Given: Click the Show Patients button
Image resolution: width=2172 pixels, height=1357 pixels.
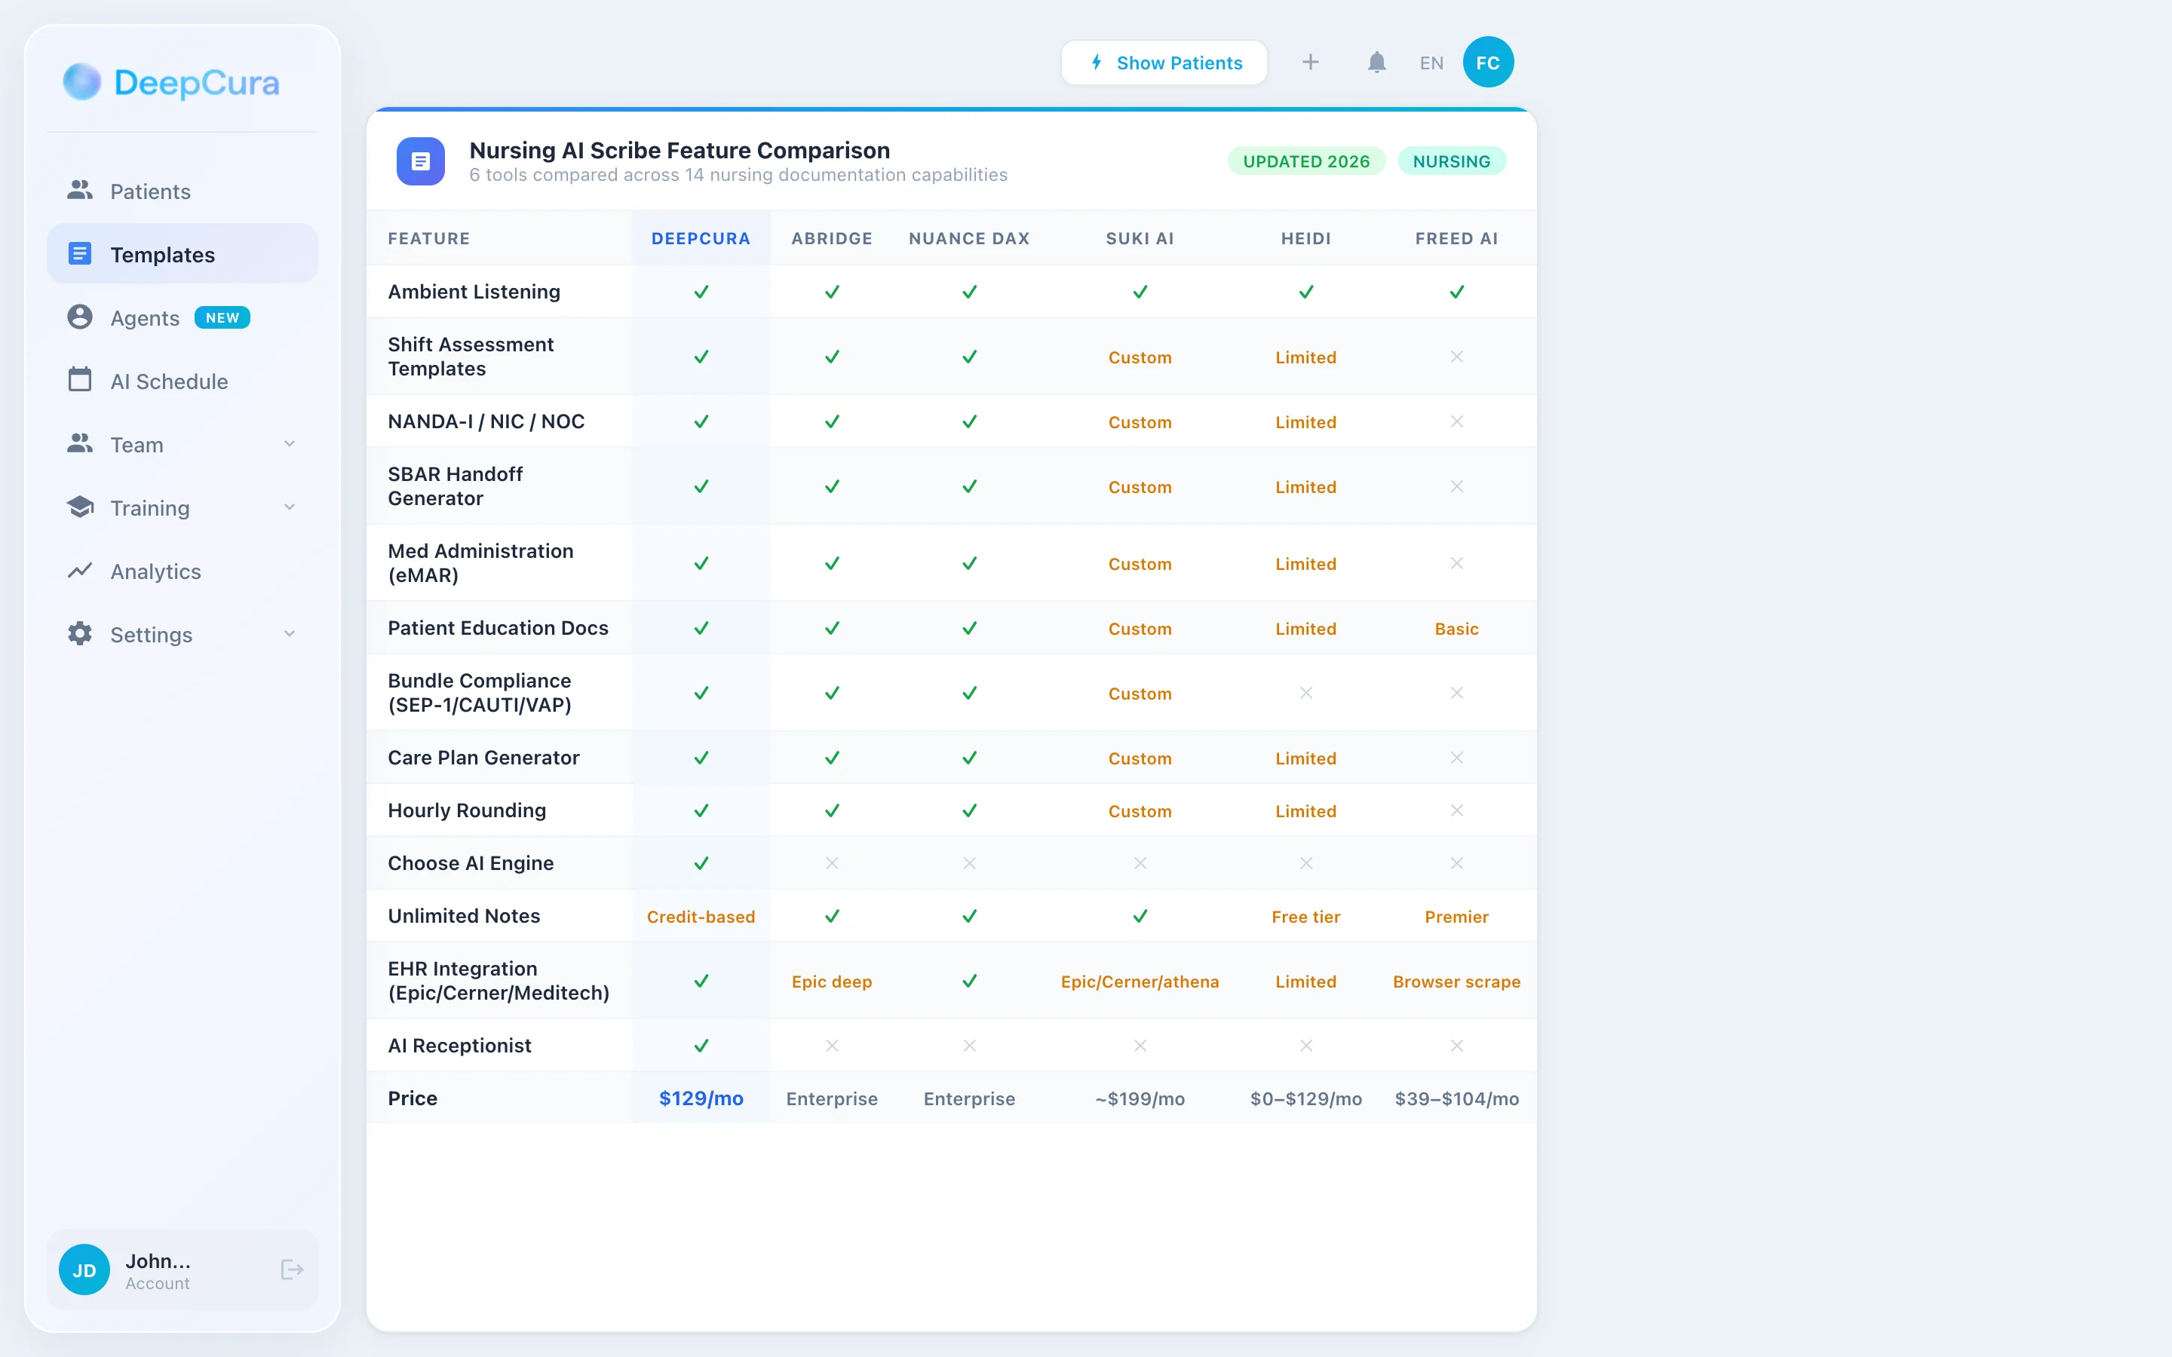Looking at the screenshot, I should tap(1164, 63).
